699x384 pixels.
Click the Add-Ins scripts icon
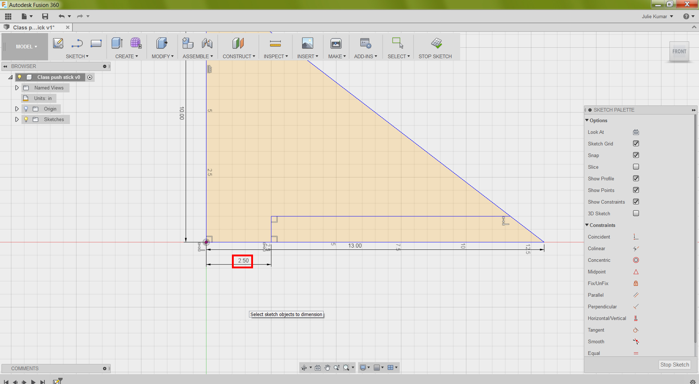pyautogui.click(x=366, y=43)
